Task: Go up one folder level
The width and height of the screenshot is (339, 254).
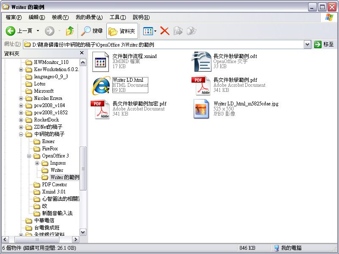Action: click(69, 31)
